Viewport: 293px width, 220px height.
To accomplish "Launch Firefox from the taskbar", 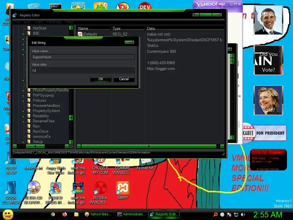I will 65,214.
